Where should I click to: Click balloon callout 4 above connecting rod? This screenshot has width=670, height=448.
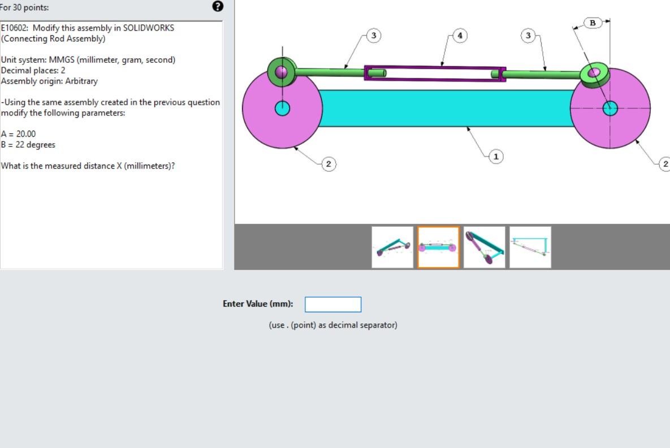click(x=460, y=35)
